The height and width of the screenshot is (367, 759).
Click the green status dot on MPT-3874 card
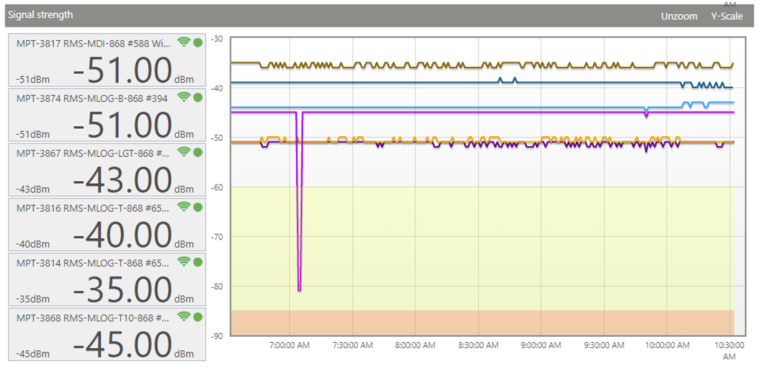pyautogui.click(x=197, y=98)
